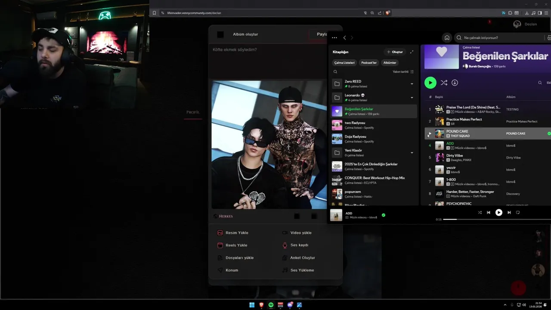This screenshot has width=551, height=310.
Task: Search in playlist using the magnifier icon
Action: click(540, 83)
